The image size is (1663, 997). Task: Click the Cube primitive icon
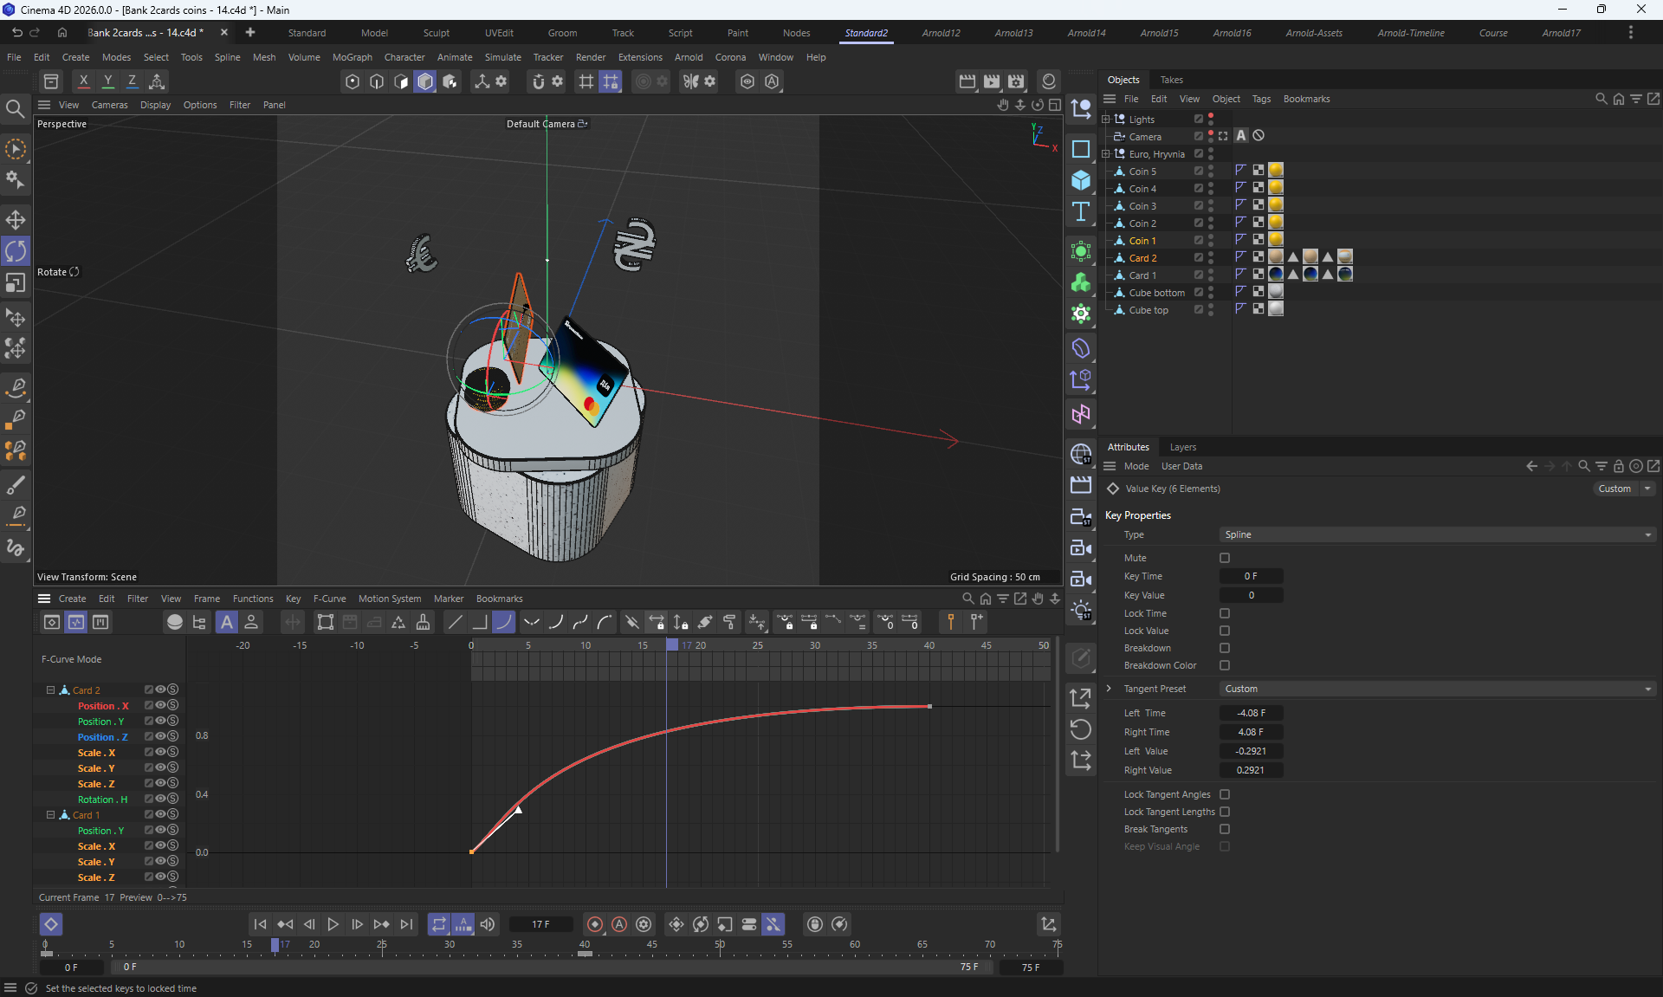coord(1080,180)
